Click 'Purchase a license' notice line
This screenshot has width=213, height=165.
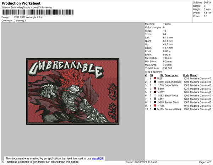coord(42,162)
